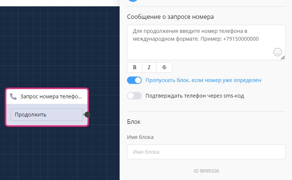Toggle bold formatting

click(134, 67)
